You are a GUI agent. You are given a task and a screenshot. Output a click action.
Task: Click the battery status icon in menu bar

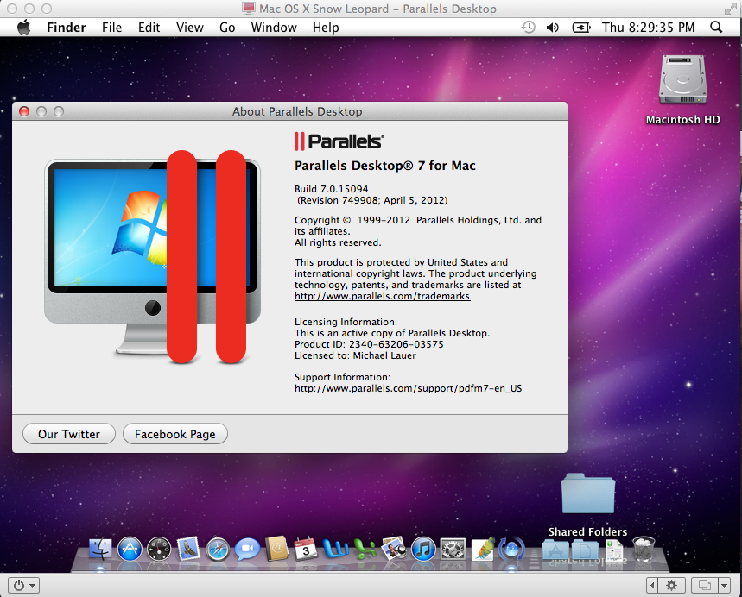(x=581, y=28)
